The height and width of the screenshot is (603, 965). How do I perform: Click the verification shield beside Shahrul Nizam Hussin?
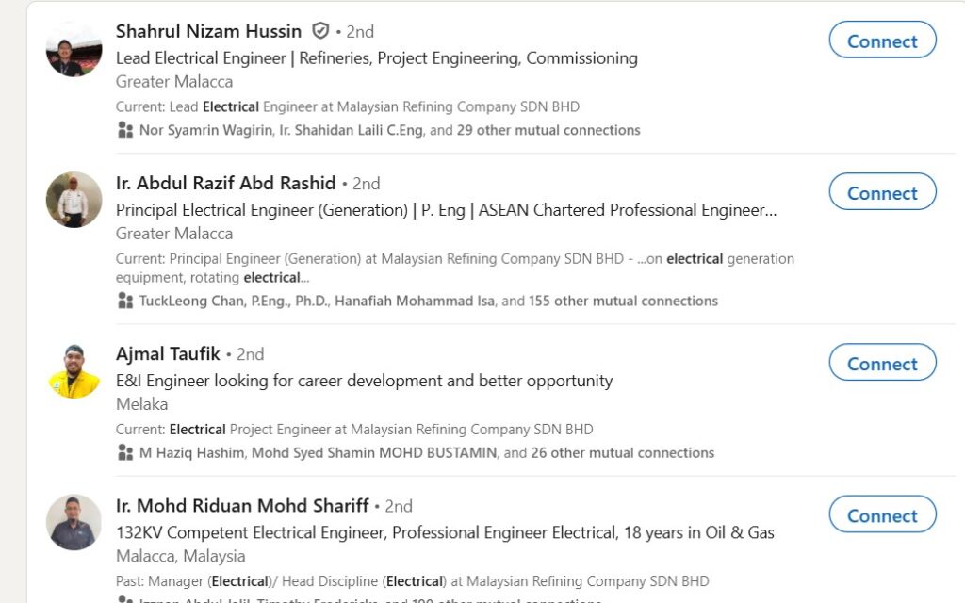click(320, 31)
